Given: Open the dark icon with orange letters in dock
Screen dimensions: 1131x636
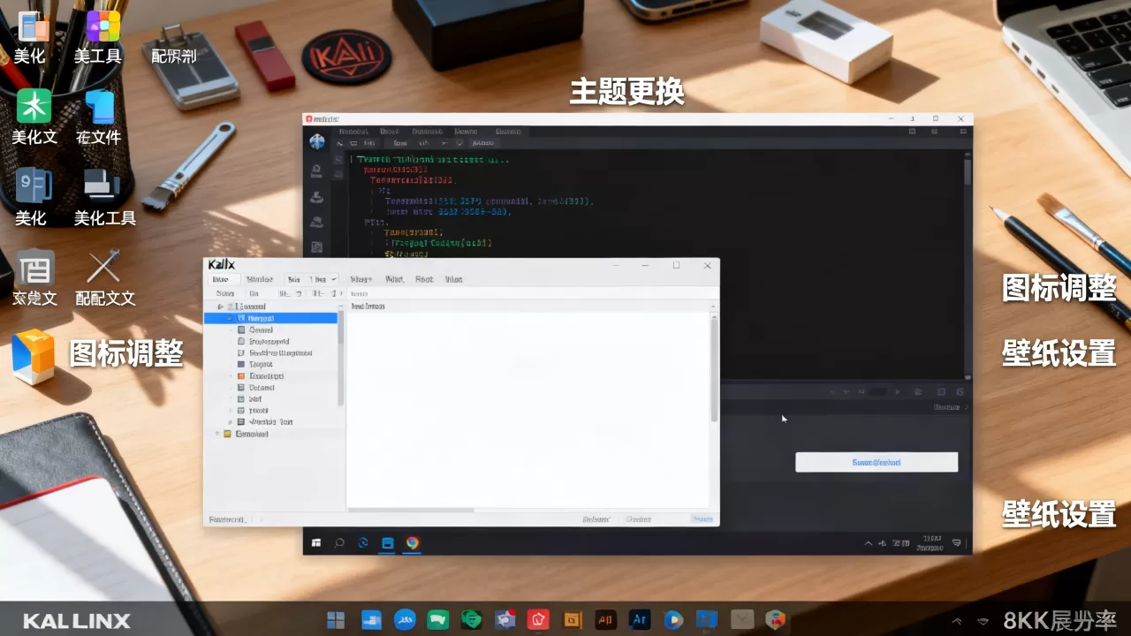Looking at the screenshot, I should (605, 620).
